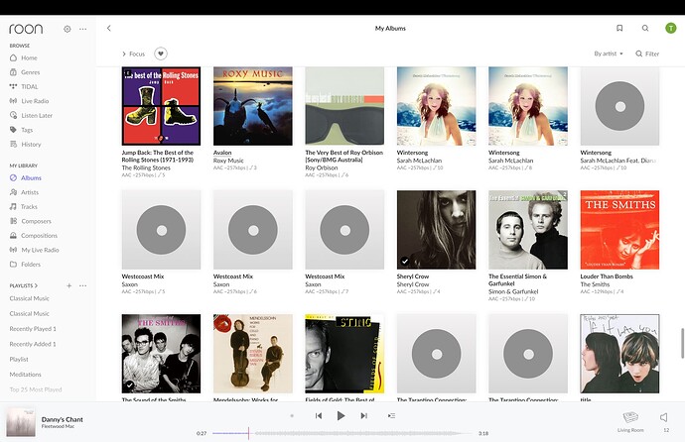Open Home in the sidebar
This screenshot has height=442, width=685.
(x=24, y=57)
